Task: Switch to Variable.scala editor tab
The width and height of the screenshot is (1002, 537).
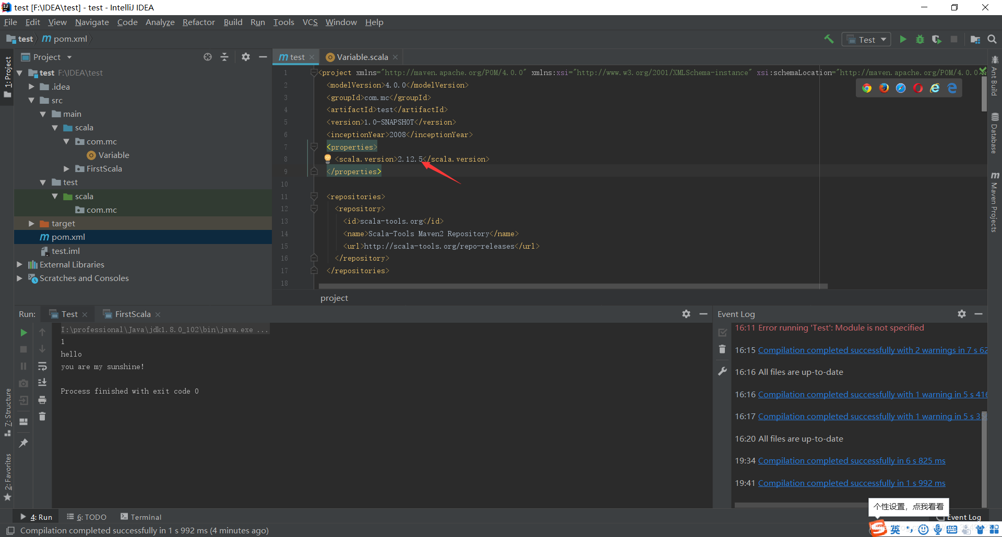Action: point(362,57)
